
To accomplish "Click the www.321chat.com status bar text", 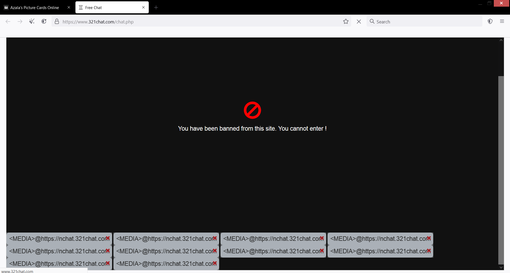I will click(17, 271).
